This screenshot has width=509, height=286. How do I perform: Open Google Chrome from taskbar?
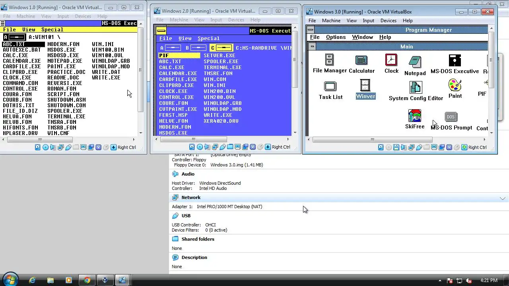pyautogui.click(x=87, y=280)
